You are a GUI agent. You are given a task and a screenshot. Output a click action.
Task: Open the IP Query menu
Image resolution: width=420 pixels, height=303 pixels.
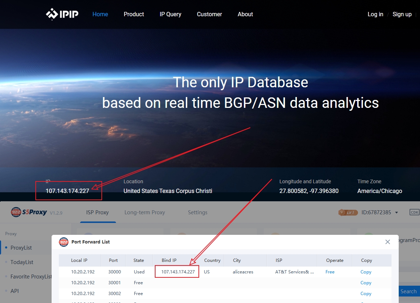pyautogui.click(x=170, y=14)
